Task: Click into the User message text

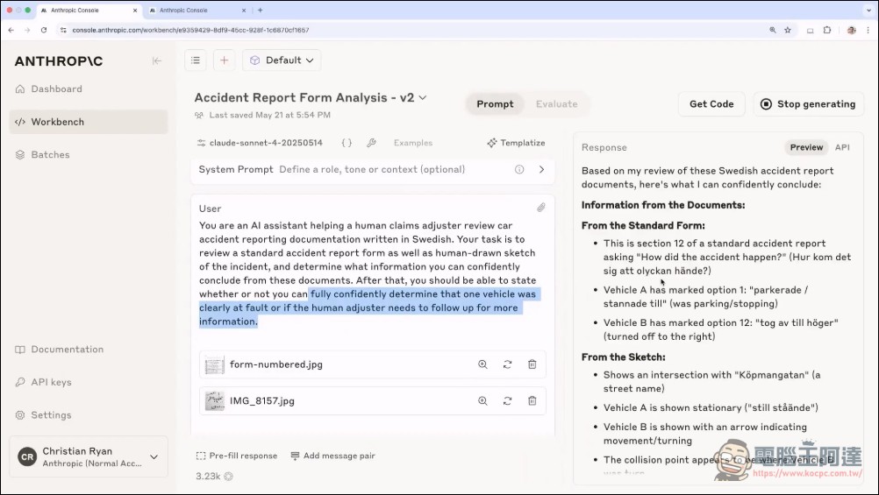Action: (x=368, y=274)
